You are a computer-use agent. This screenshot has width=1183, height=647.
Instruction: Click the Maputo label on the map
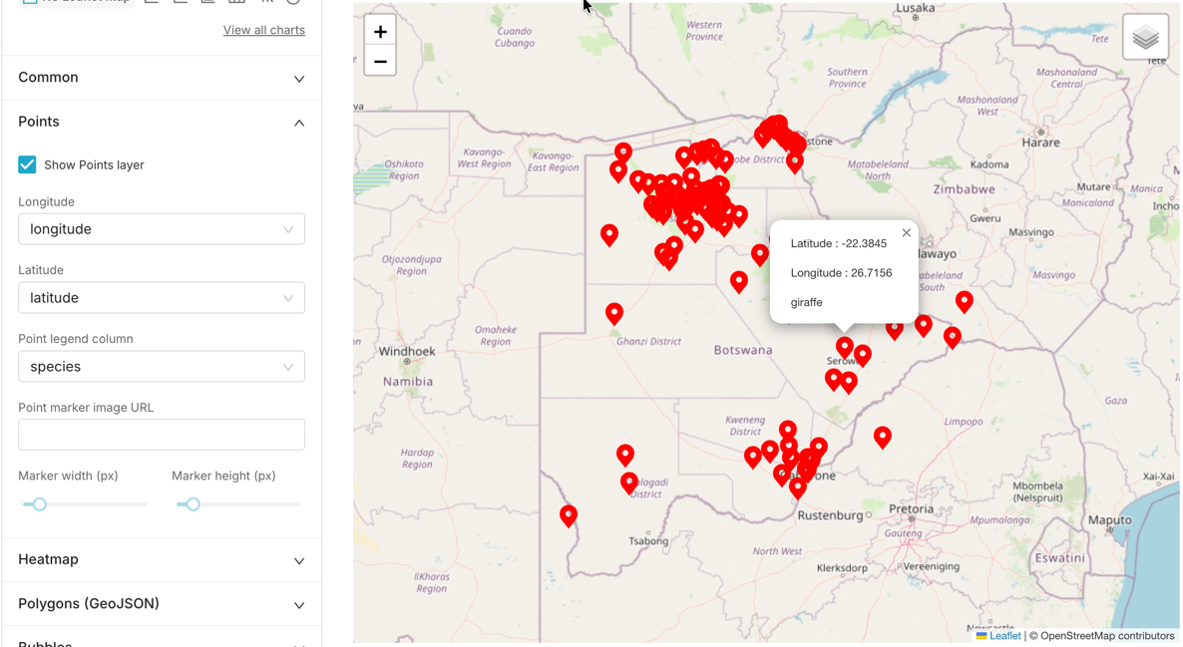pos(1110,520)
